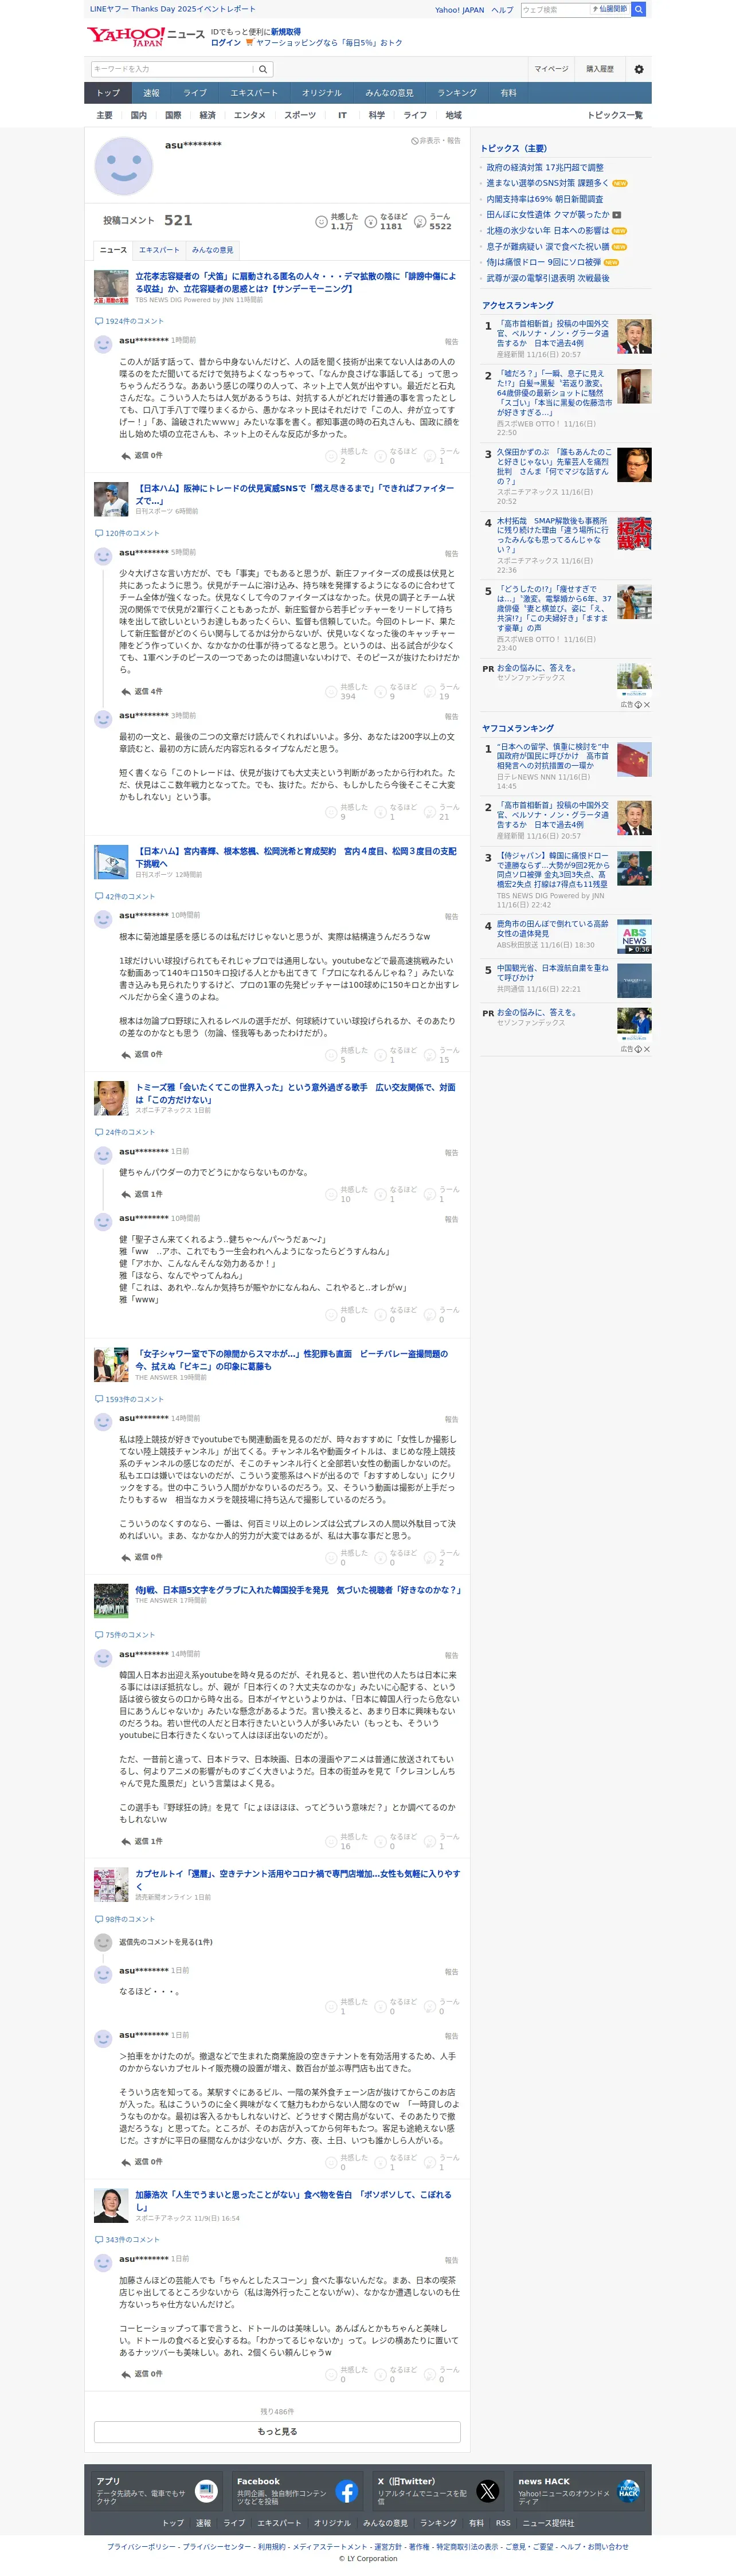Toggle なるほど on the 5時間前 伏見 comment
Viewport: 736px width, 2576px height.
click(395, 691)
